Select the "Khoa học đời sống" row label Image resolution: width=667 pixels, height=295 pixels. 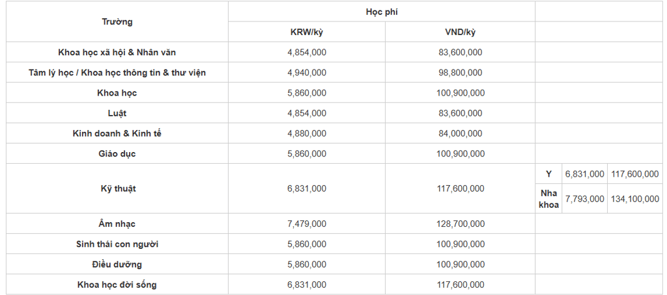[x=117, y=285]
